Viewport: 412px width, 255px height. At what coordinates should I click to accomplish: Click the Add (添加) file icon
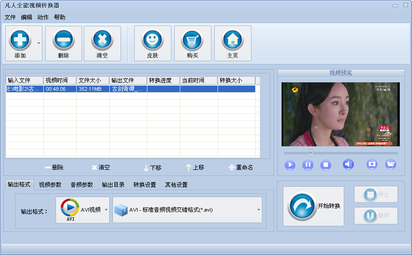coord(20,40)
